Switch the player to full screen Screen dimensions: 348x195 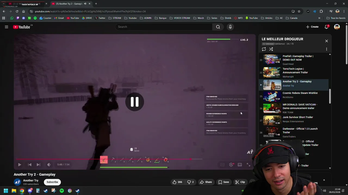248,164
